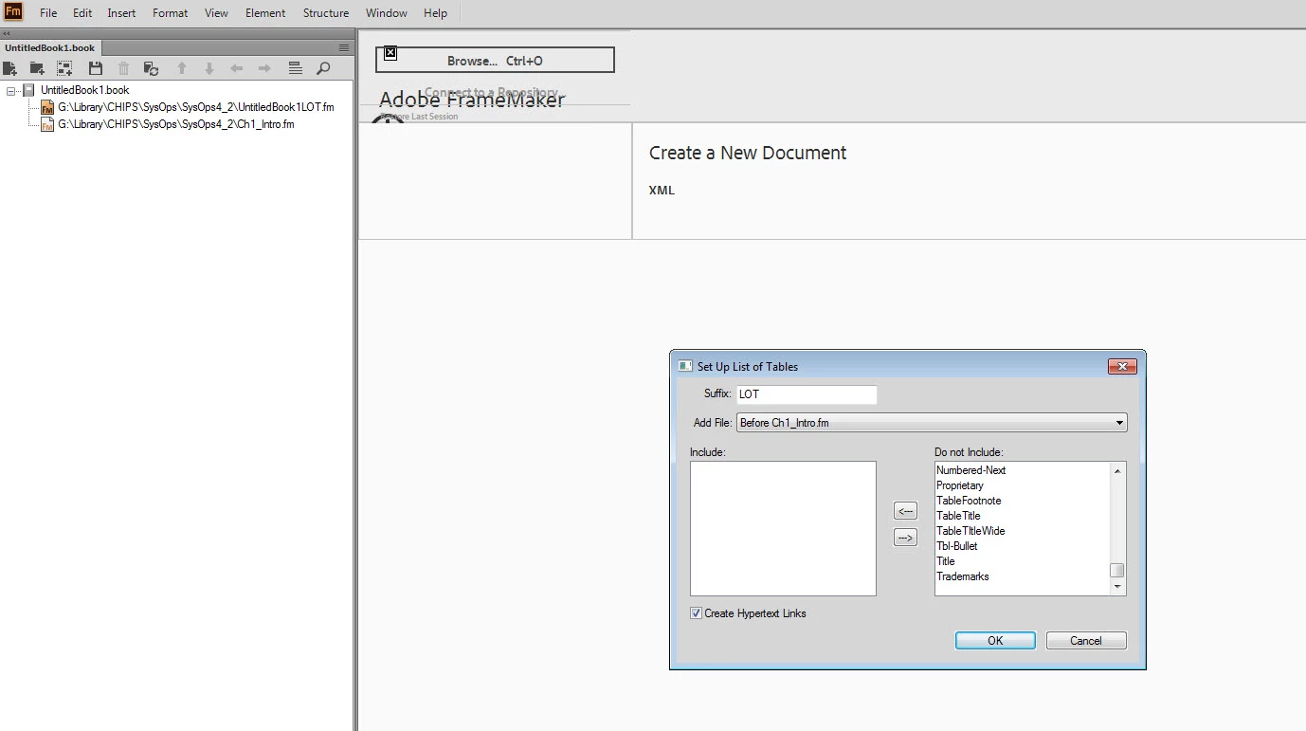1306x731 pixels.
Task: Toggle Create Hypertext Links checkbox
Action: pos(697,613)
